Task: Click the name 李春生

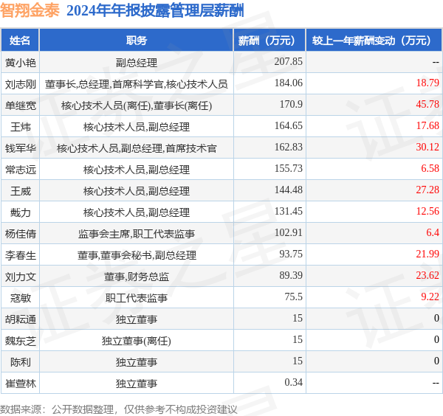Action: click(x=21, y=255)
